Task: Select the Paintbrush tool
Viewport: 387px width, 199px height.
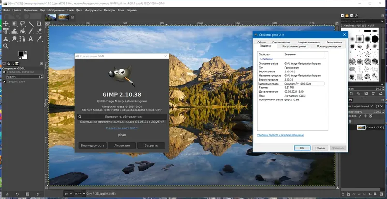Action: (x=31, y=31)
